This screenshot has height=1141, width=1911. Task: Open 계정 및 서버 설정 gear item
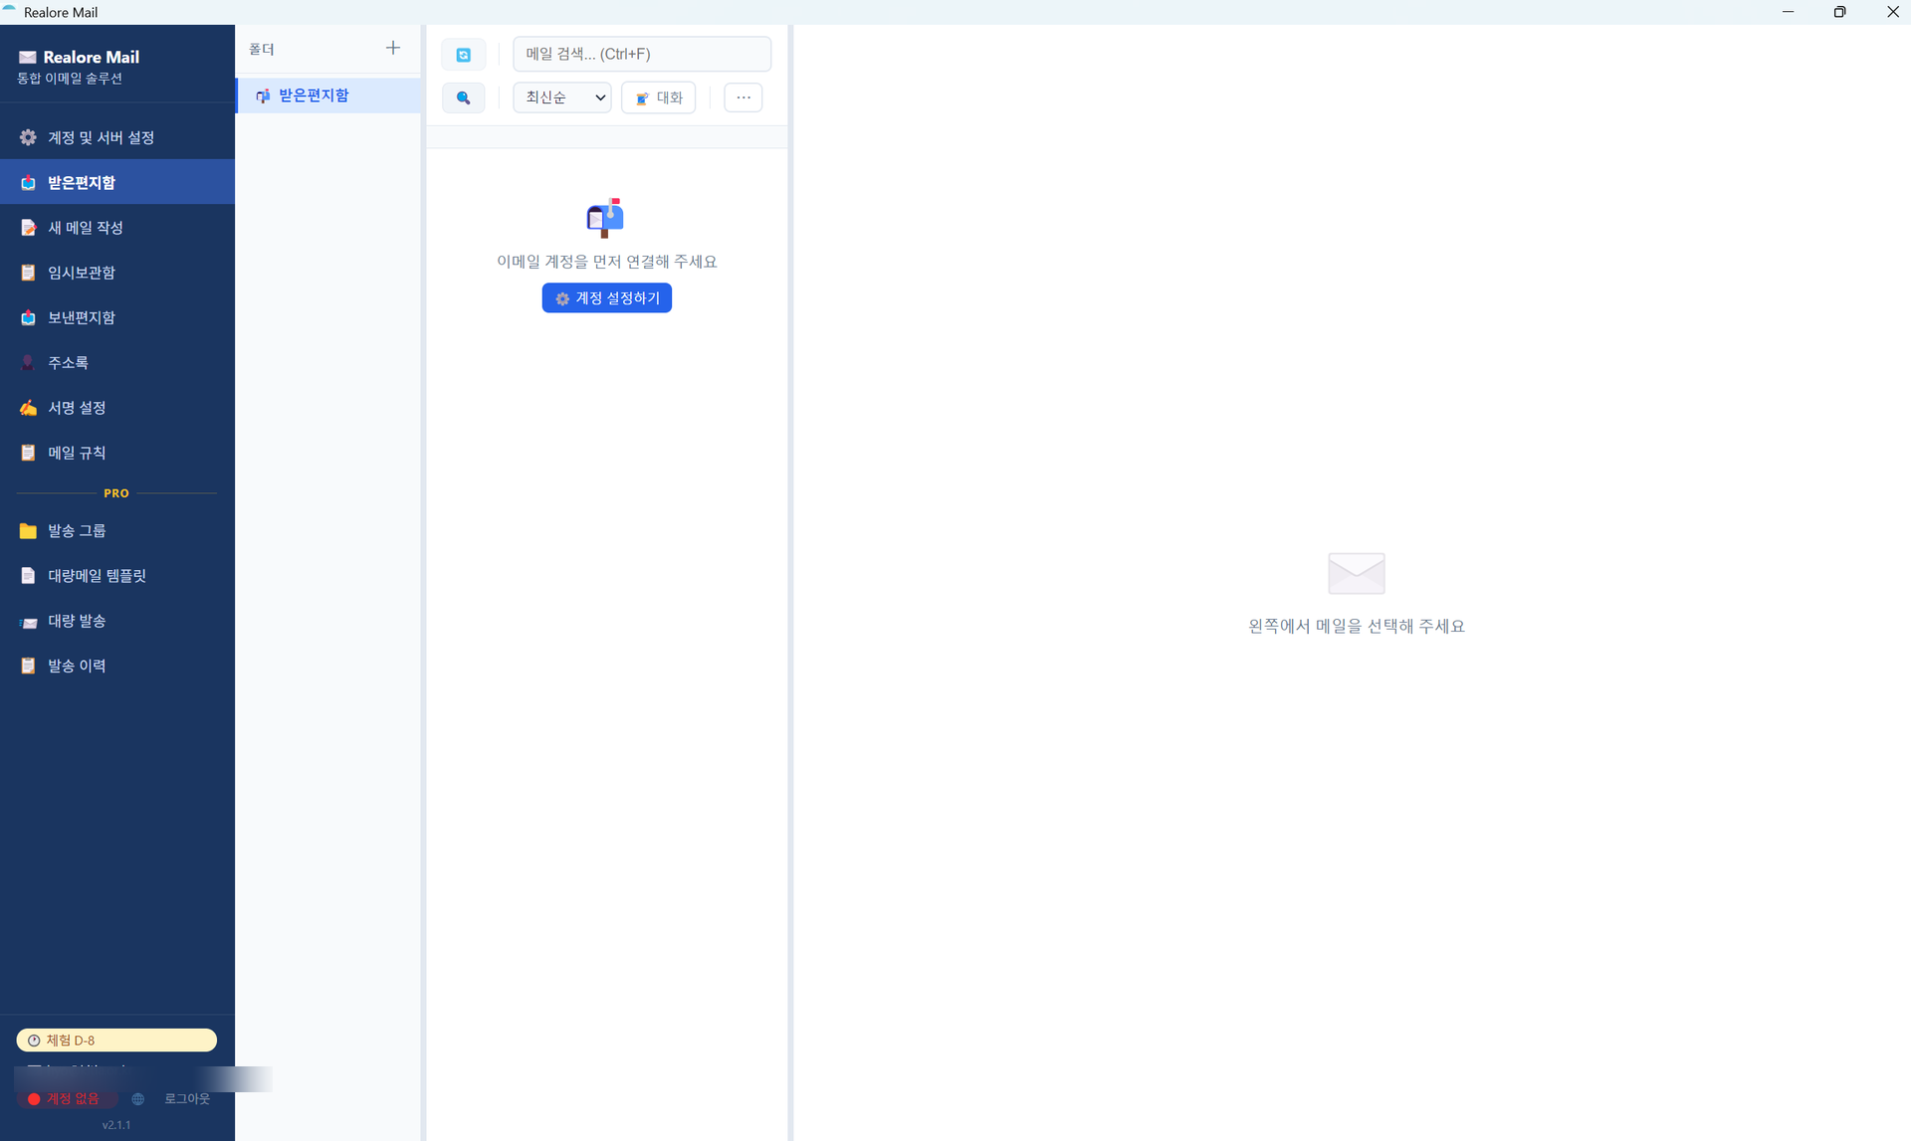coord(117,137)
